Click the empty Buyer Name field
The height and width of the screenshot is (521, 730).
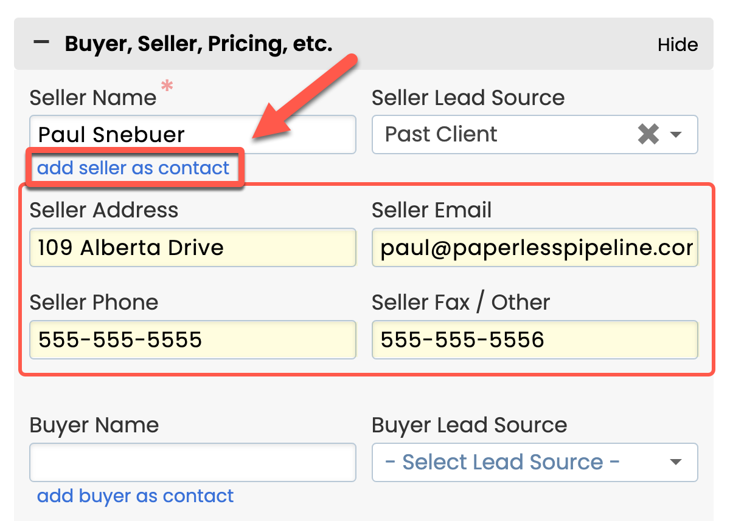(x=192, y=463)
